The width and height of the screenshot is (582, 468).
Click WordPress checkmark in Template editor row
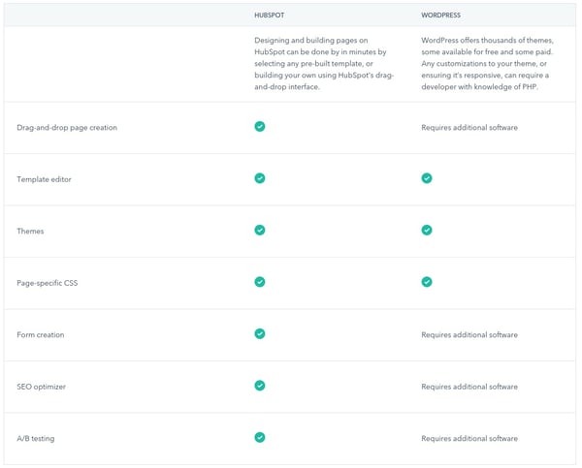click(x=427, y=178)
